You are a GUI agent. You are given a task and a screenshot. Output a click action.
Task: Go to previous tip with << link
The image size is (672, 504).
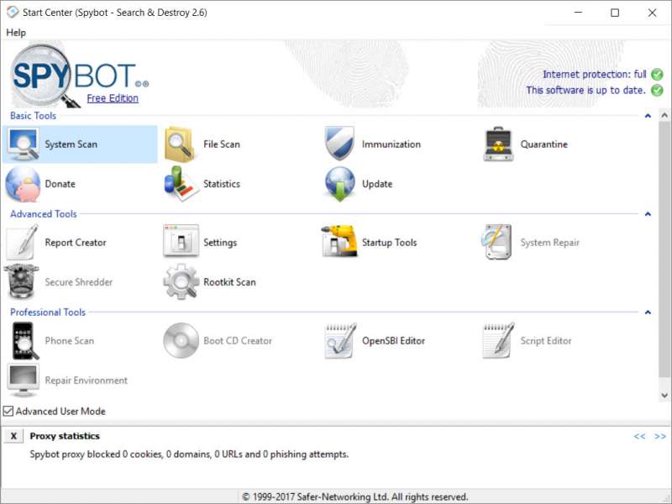(639, 436)
